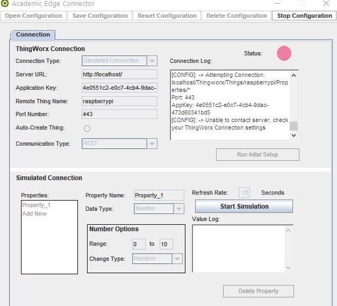Expand the Connection Type dropdown

tap(152, 61)
